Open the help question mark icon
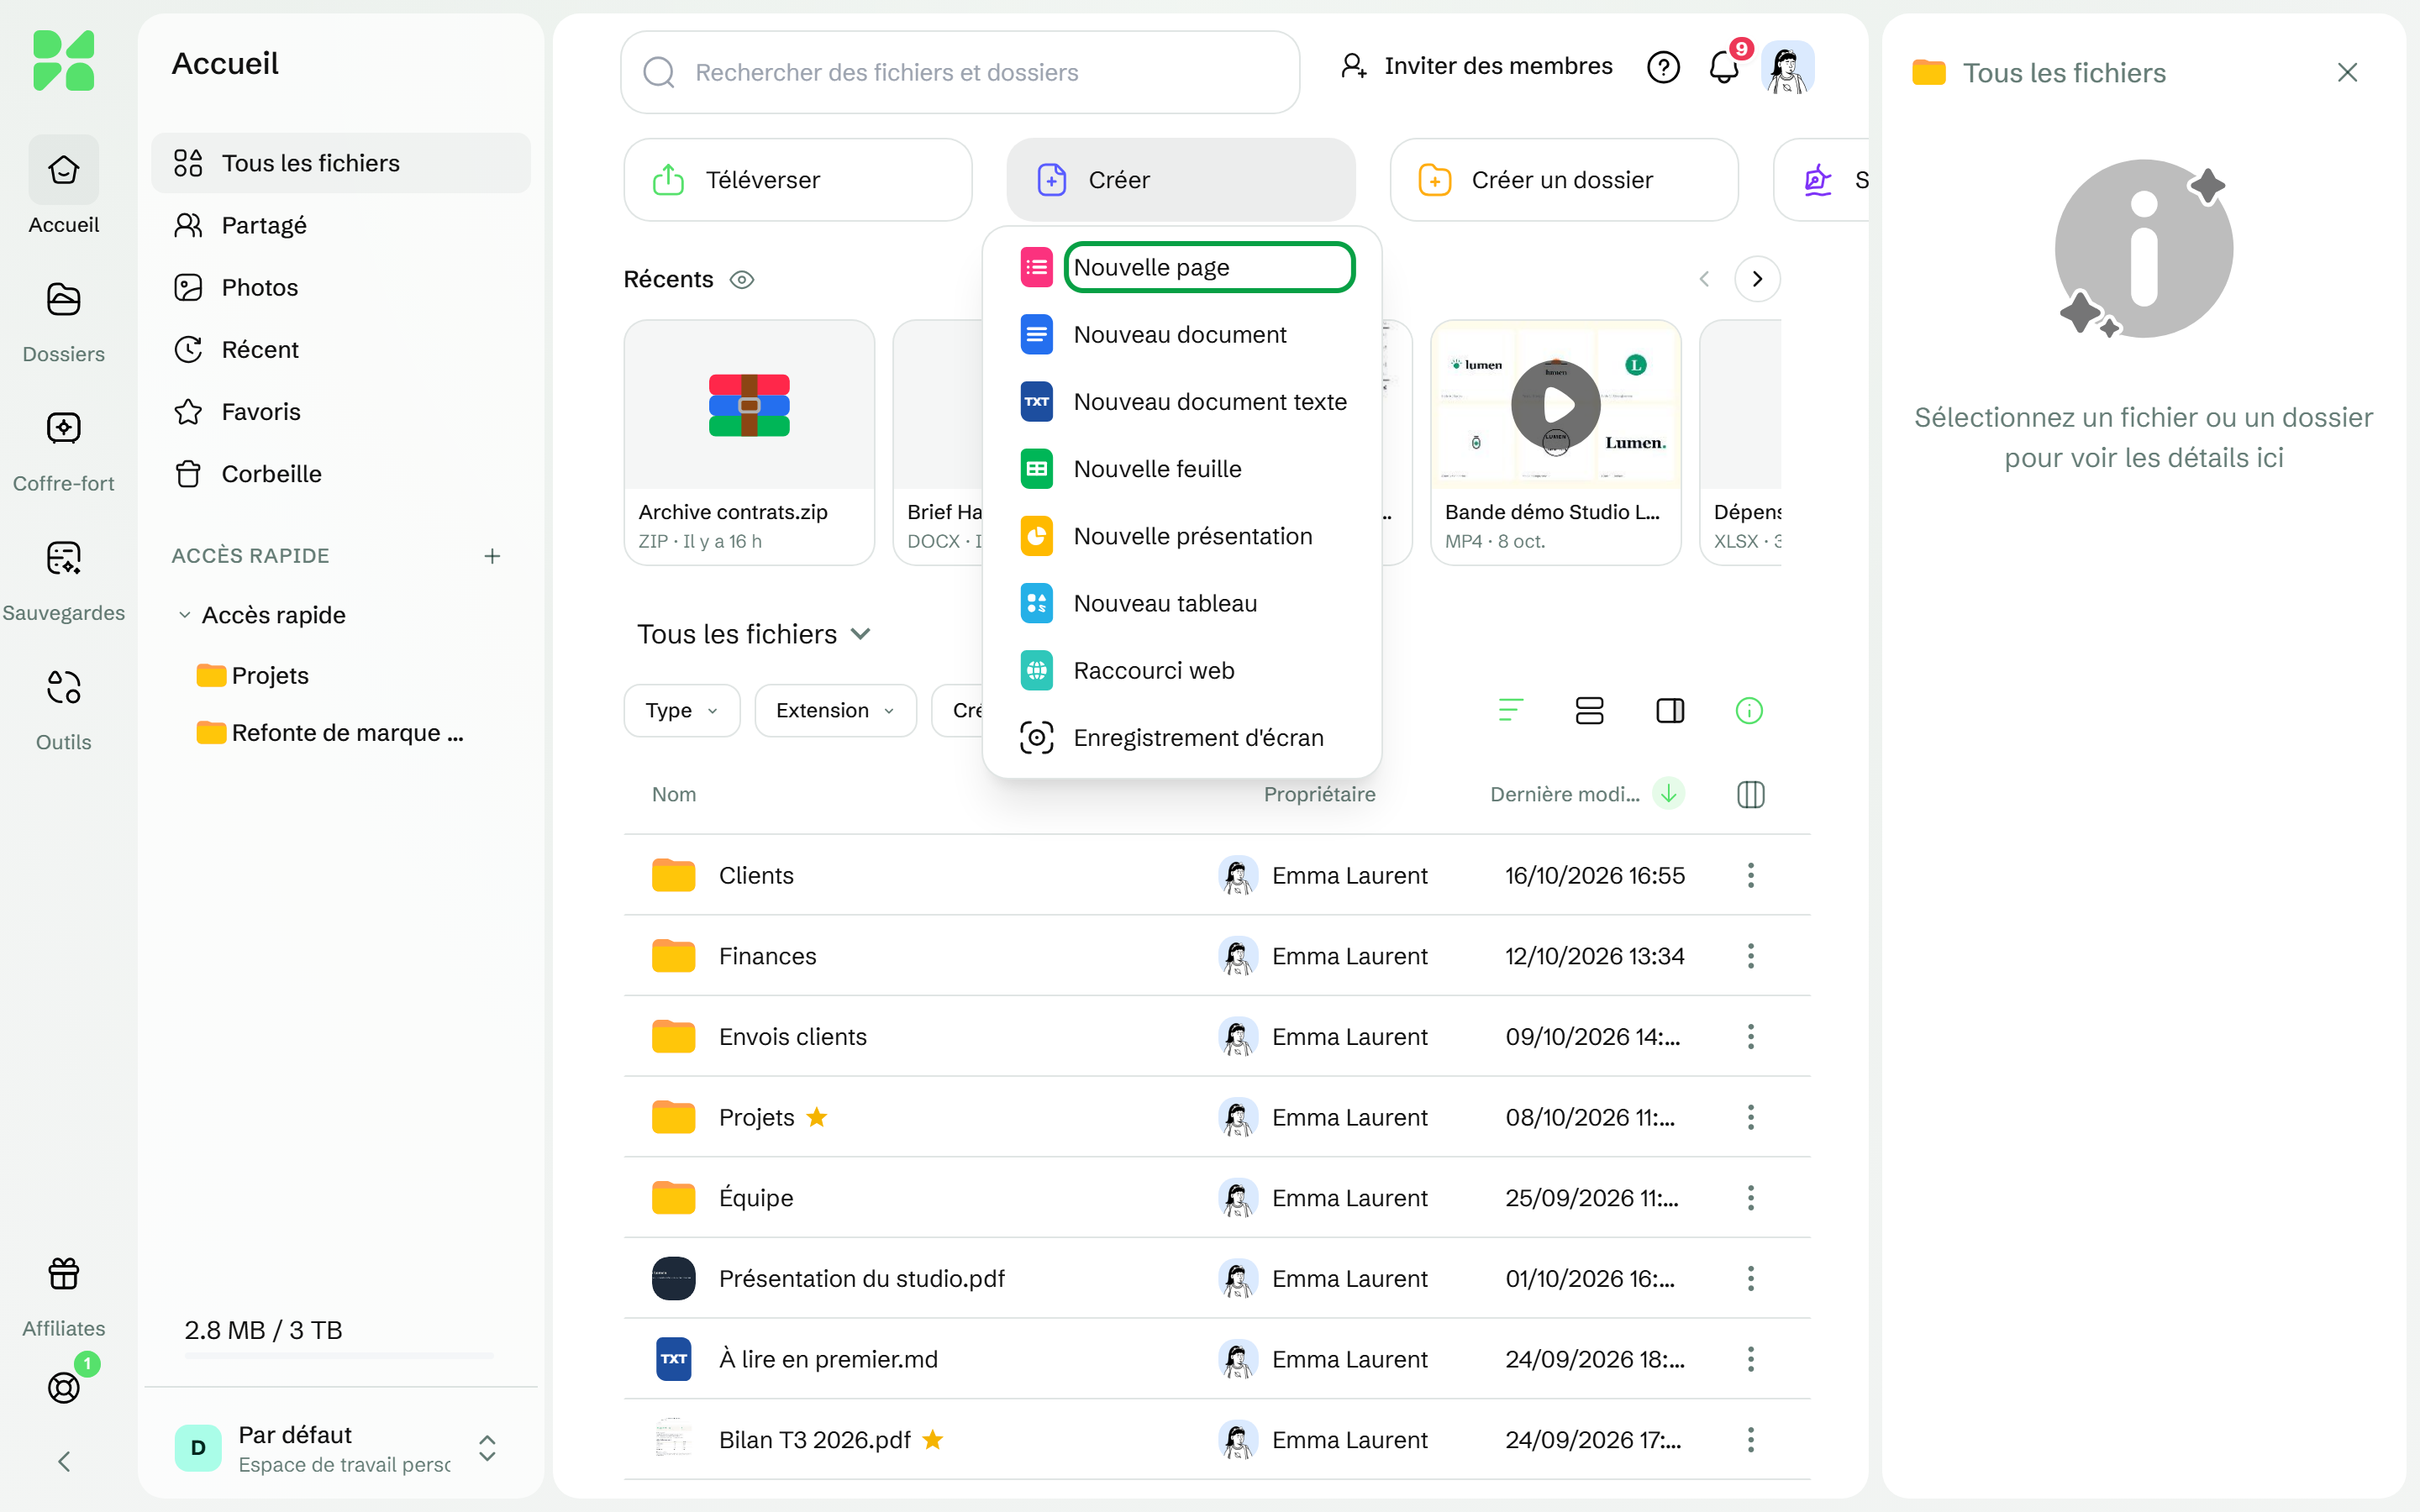Image resolution: width=2420 pixels, height=1512 pixels. [x=1663, y=67]
